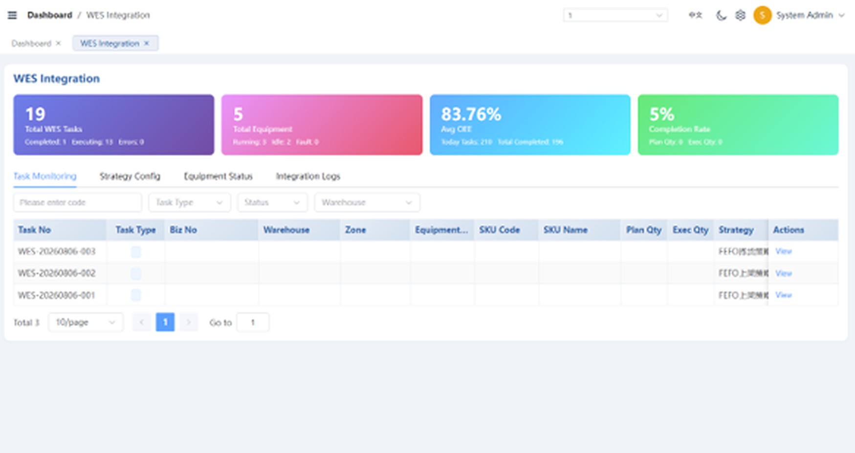Open the top header selector showing 1

click(615, 15)
